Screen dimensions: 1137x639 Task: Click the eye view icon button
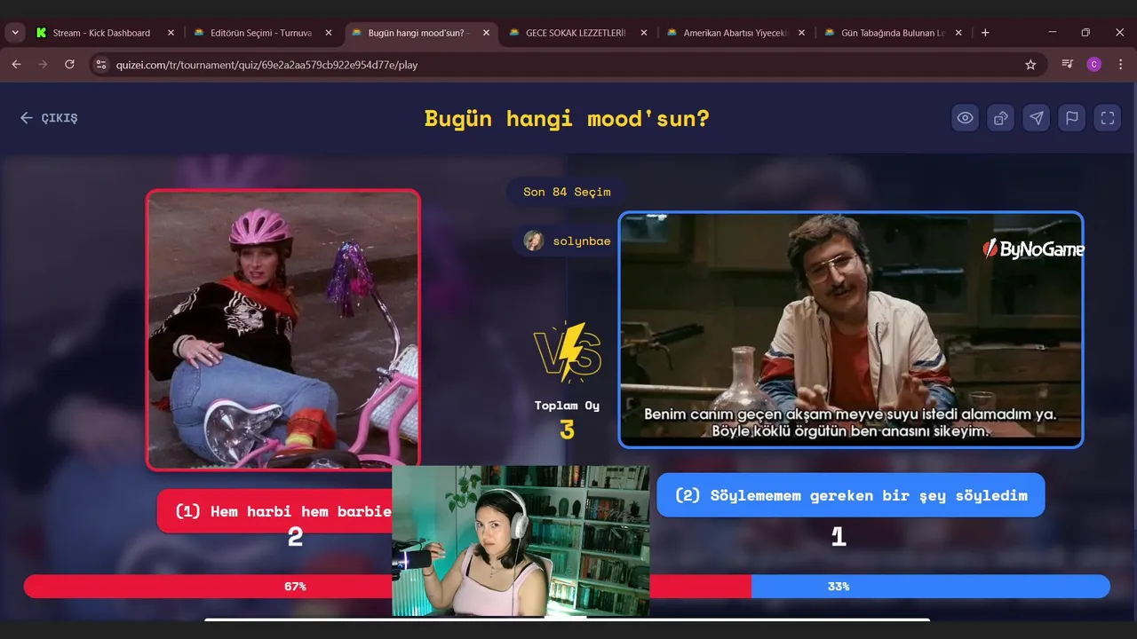point(966,118)
